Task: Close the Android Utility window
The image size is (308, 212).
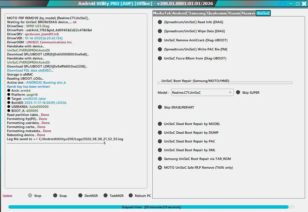Action: (x=304, y=4)
